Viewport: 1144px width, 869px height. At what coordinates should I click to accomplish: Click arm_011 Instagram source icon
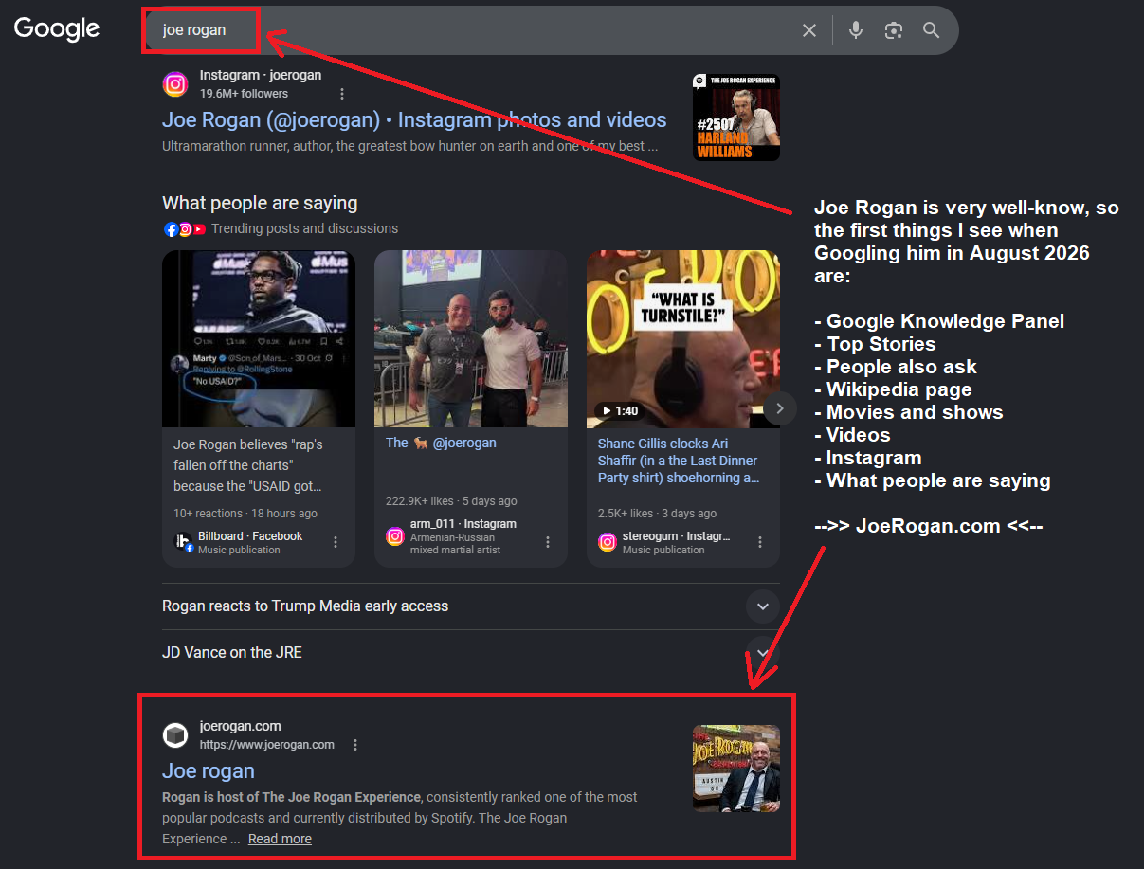395,536
